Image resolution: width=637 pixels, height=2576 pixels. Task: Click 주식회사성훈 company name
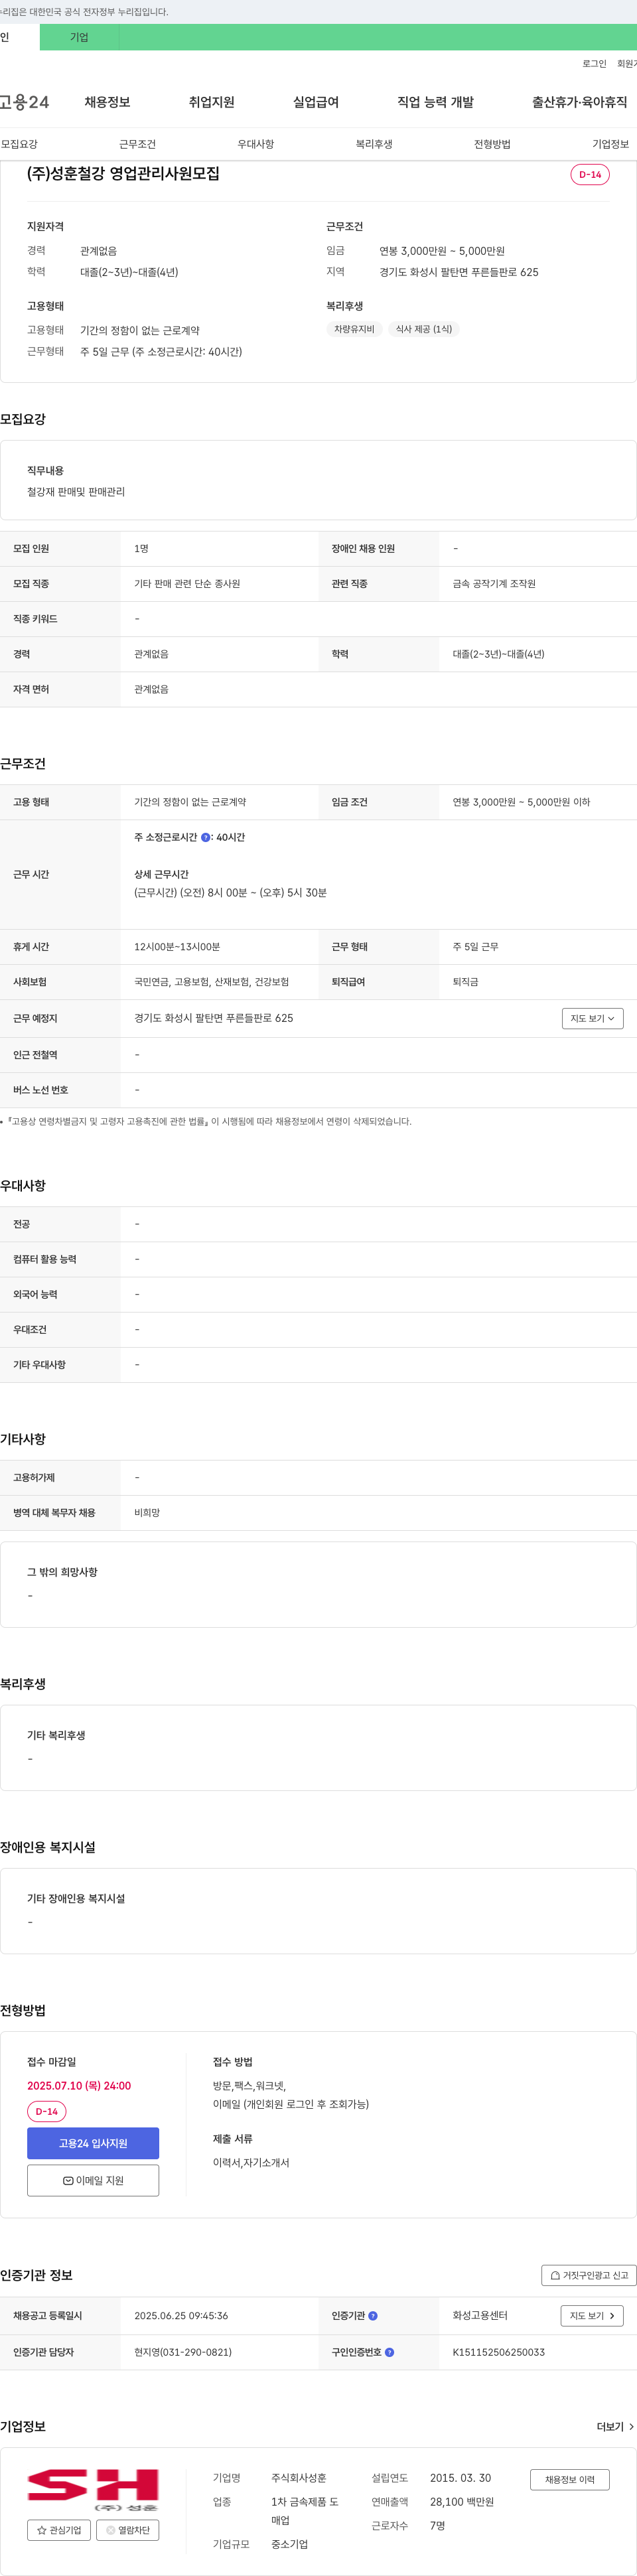tap(298, 2477)
